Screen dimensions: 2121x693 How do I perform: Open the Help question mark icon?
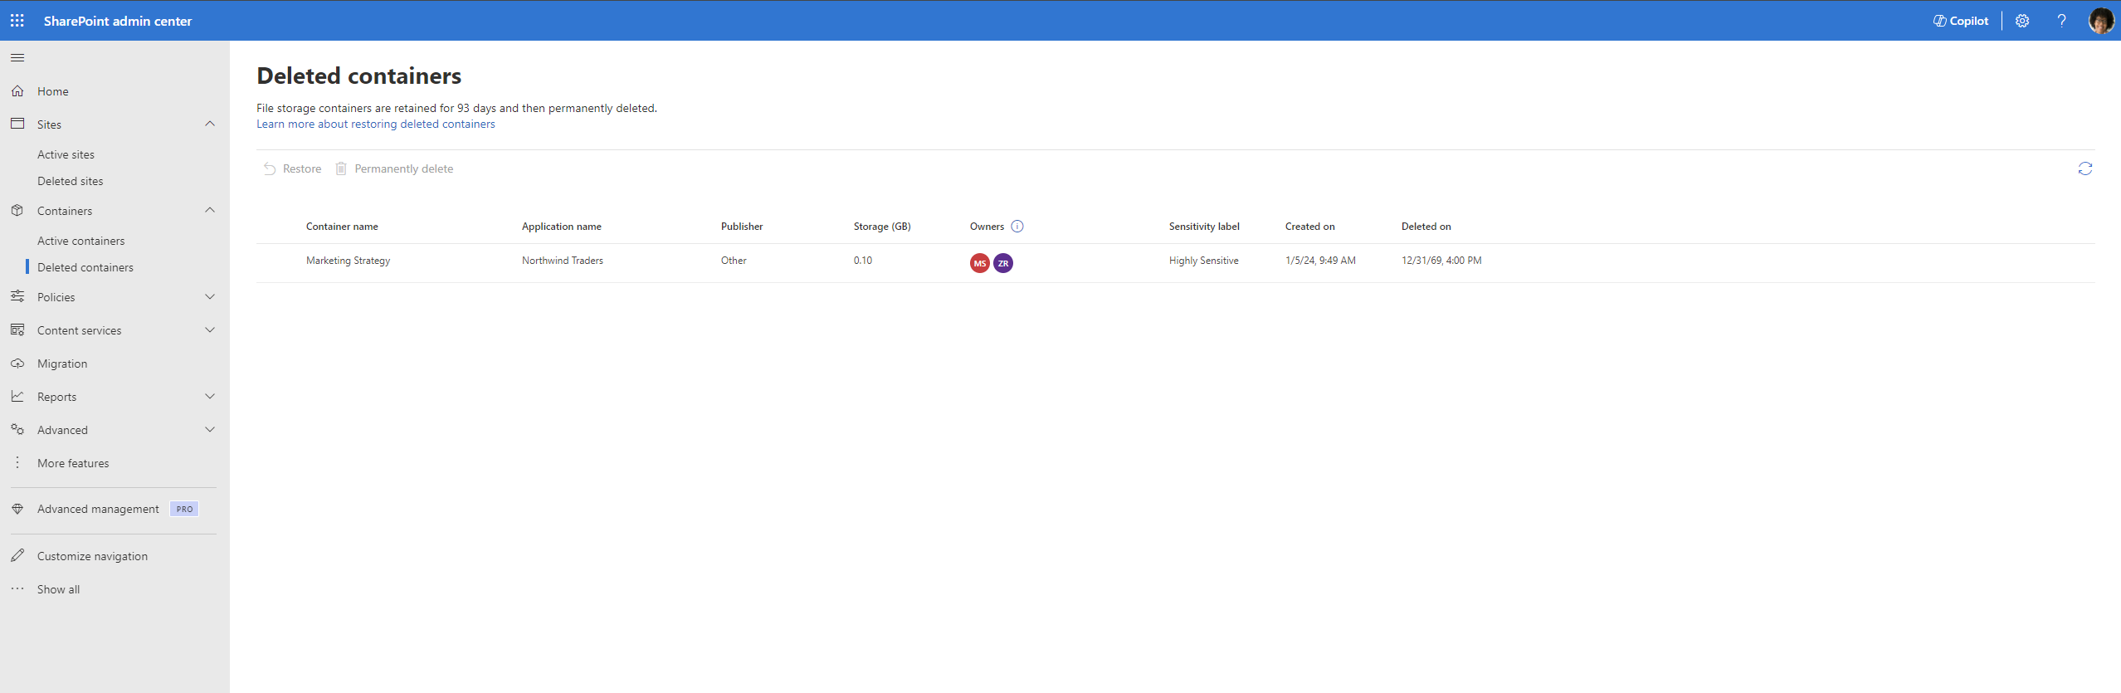point(2061,21)
